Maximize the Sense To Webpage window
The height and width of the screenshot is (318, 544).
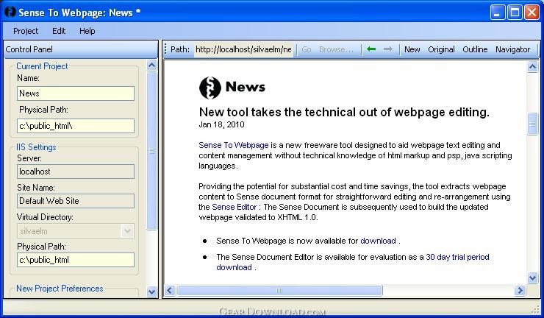click(x=515, y=13)
